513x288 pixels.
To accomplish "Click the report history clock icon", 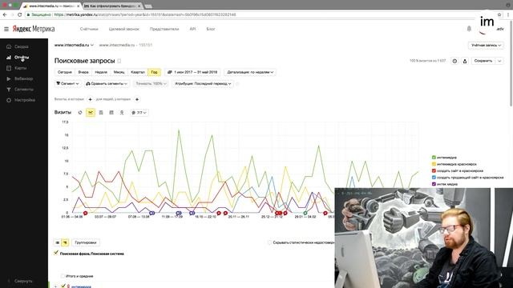I will [454, 61].
